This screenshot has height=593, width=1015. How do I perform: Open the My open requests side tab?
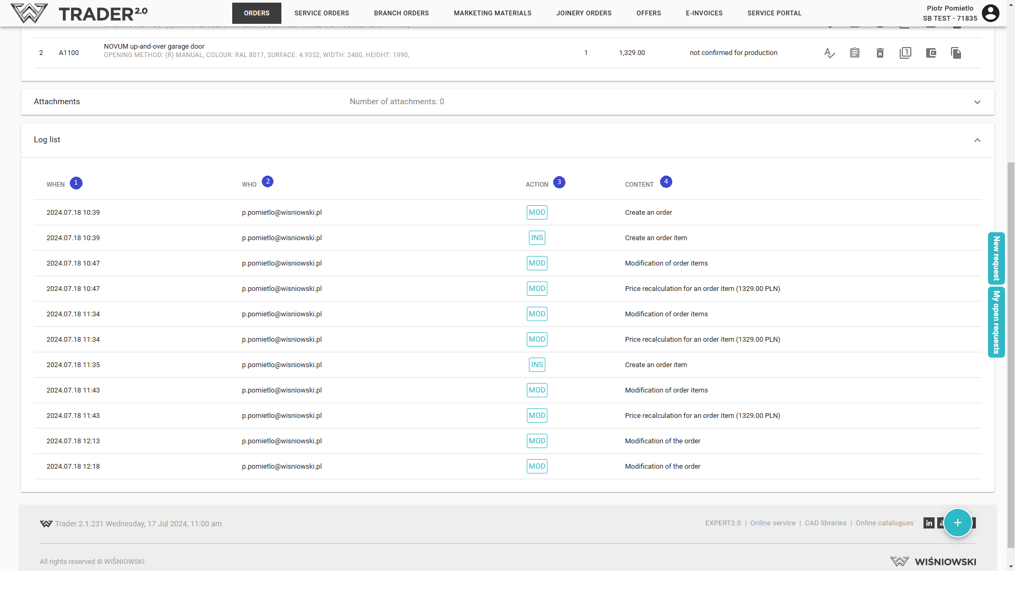(x=996, y=322)
